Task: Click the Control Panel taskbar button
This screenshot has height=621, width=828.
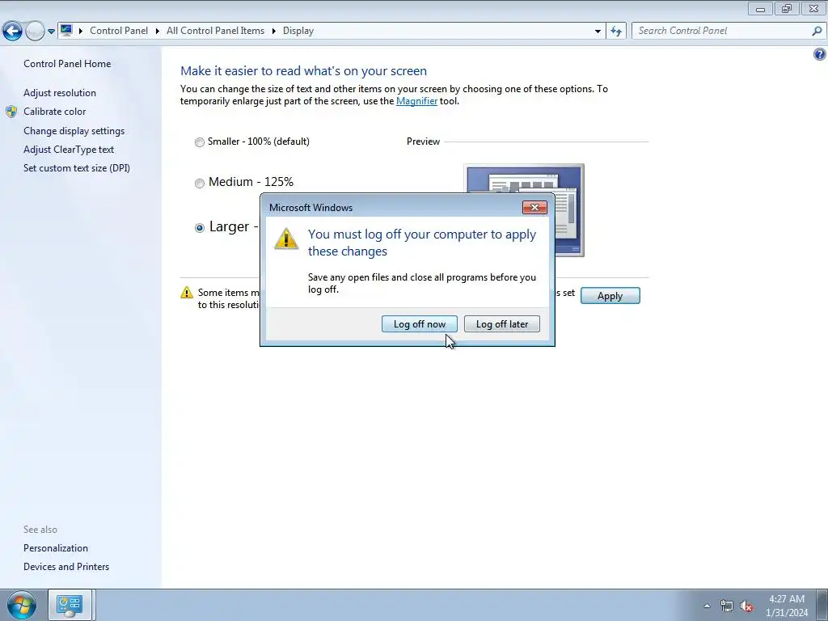Action: (x=70, y=605)
